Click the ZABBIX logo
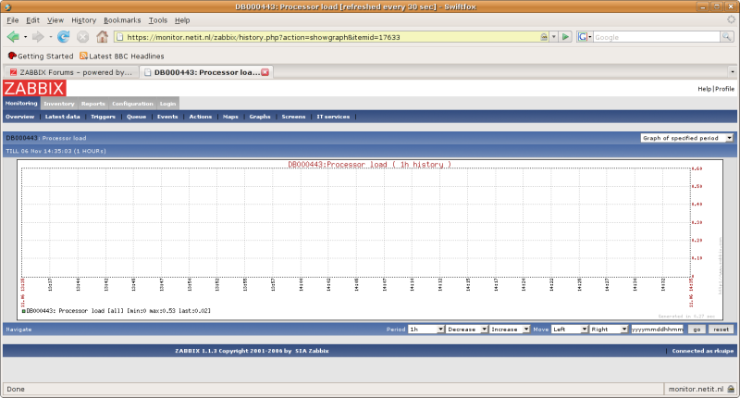The width and height of the screenshot is (740, 398). [34, 88]
